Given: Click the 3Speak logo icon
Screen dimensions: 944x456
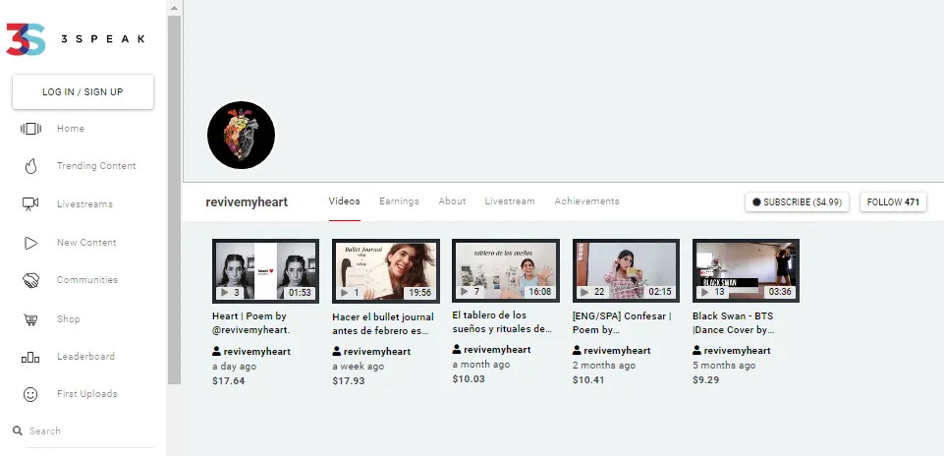Looking at the screenshot, I should (26, 39).
